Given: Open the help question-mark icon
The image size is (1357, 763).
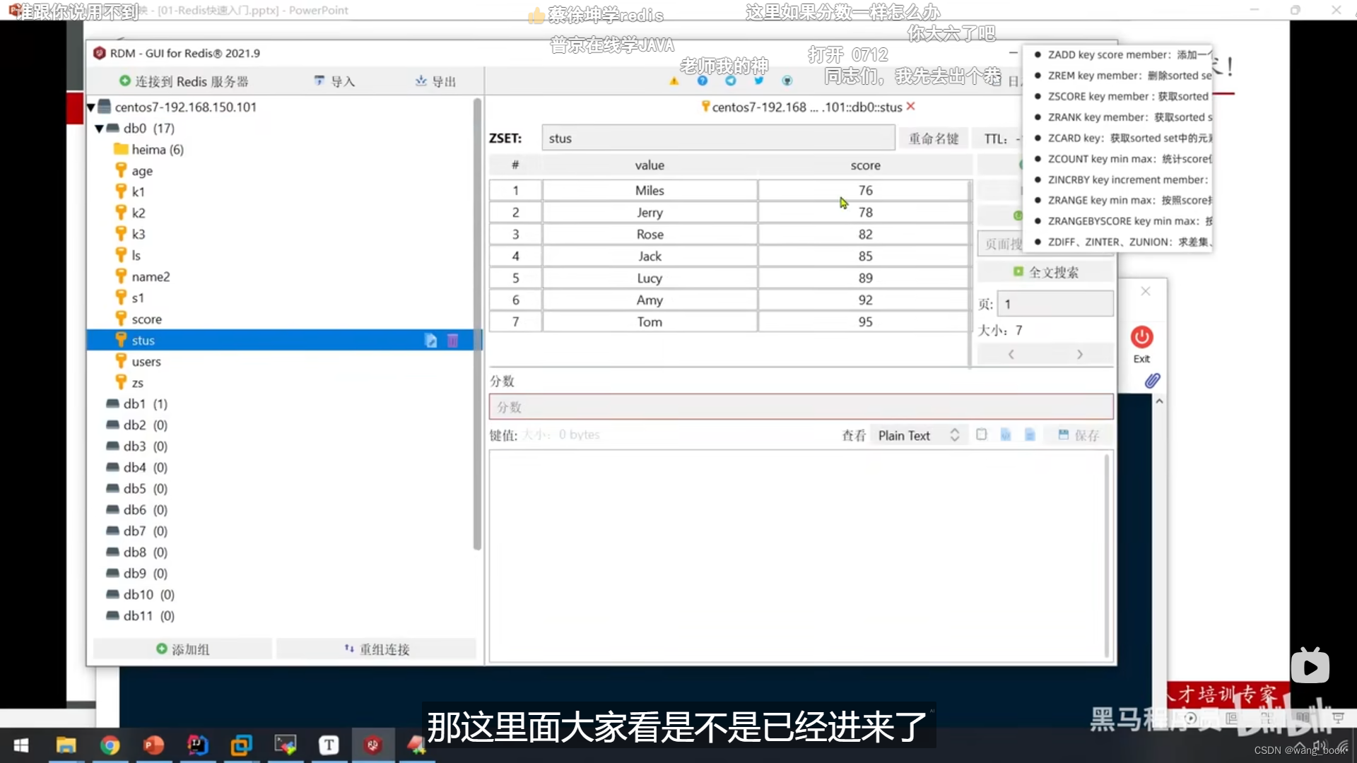Looking at the screenshot, I should tap(702, 81).
